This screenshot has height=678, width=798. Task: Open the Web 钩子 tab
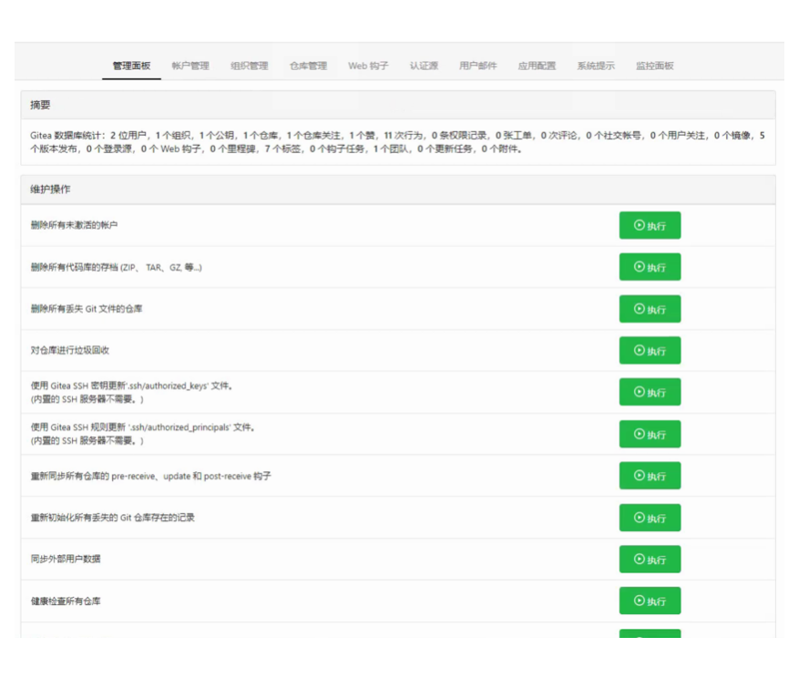(368, 67)
